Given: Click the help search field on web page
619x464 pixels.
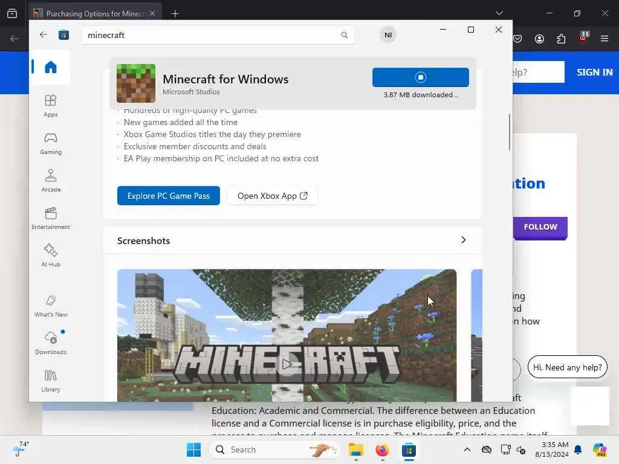Looking at the screenshot, I should (x=539, y=72).
